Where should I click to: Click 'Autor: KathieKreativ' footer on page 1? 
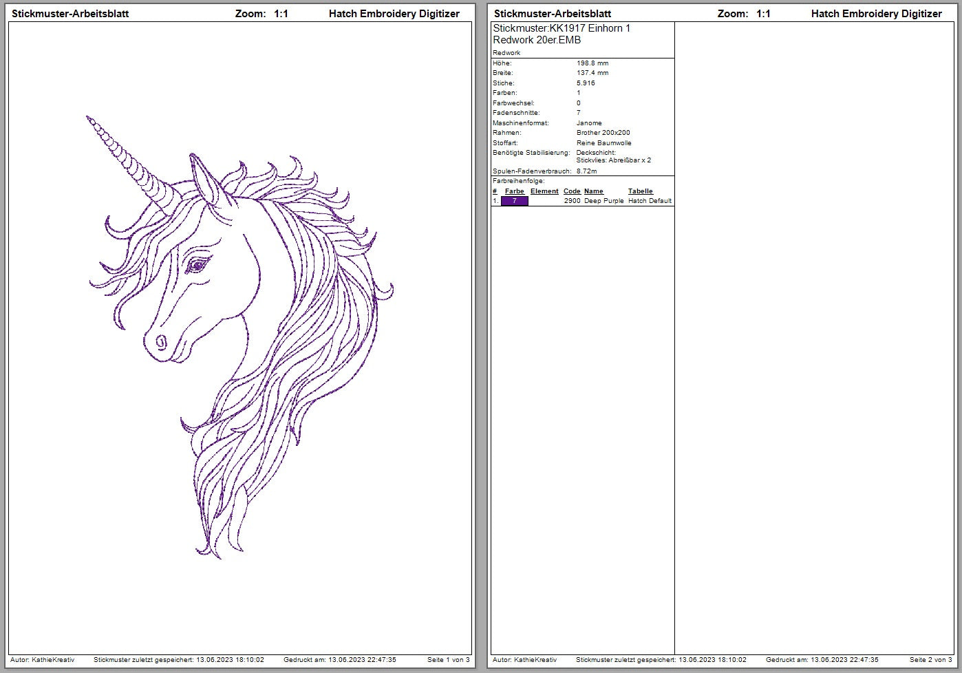pos(43,660)
